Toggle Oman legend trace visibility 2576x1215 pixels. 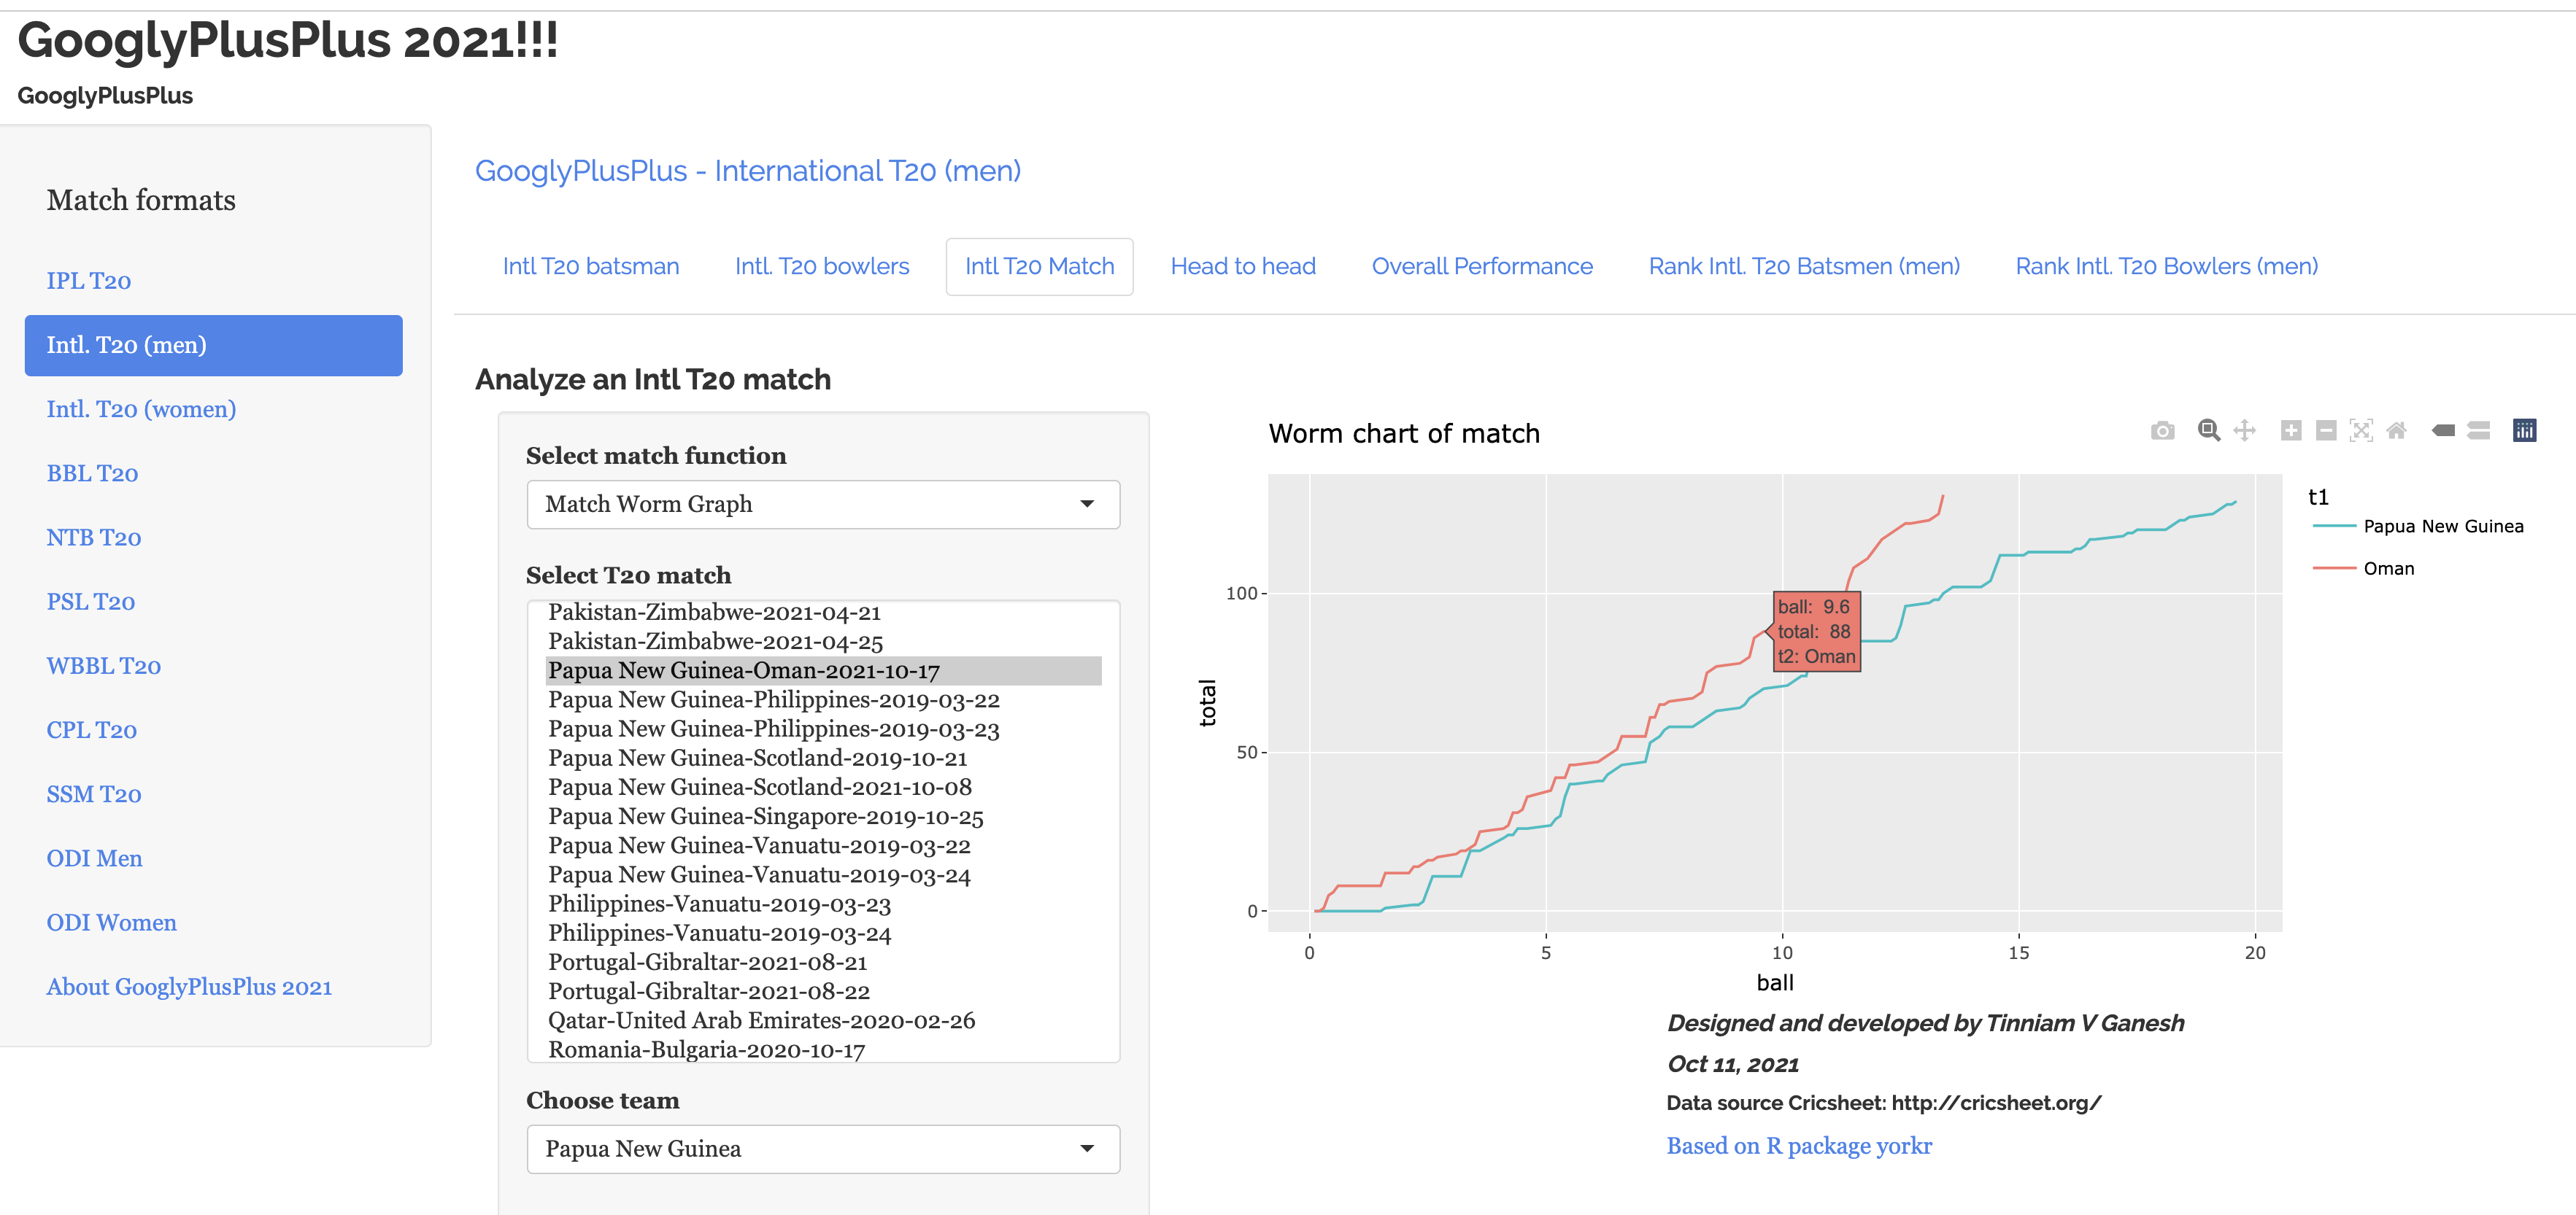[2388, 569]
